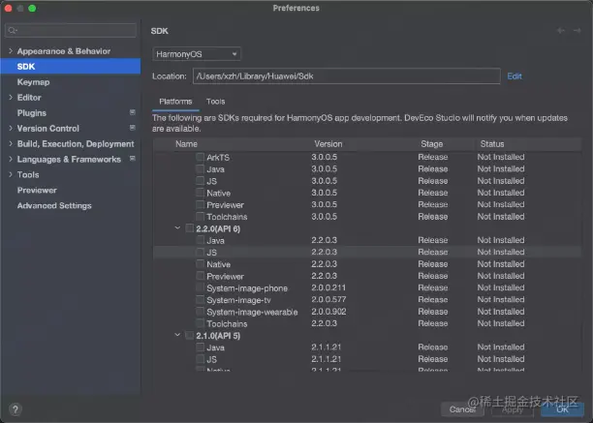593x423 pixels.
Task: Click the Apply button
Action: click(513, 409)
